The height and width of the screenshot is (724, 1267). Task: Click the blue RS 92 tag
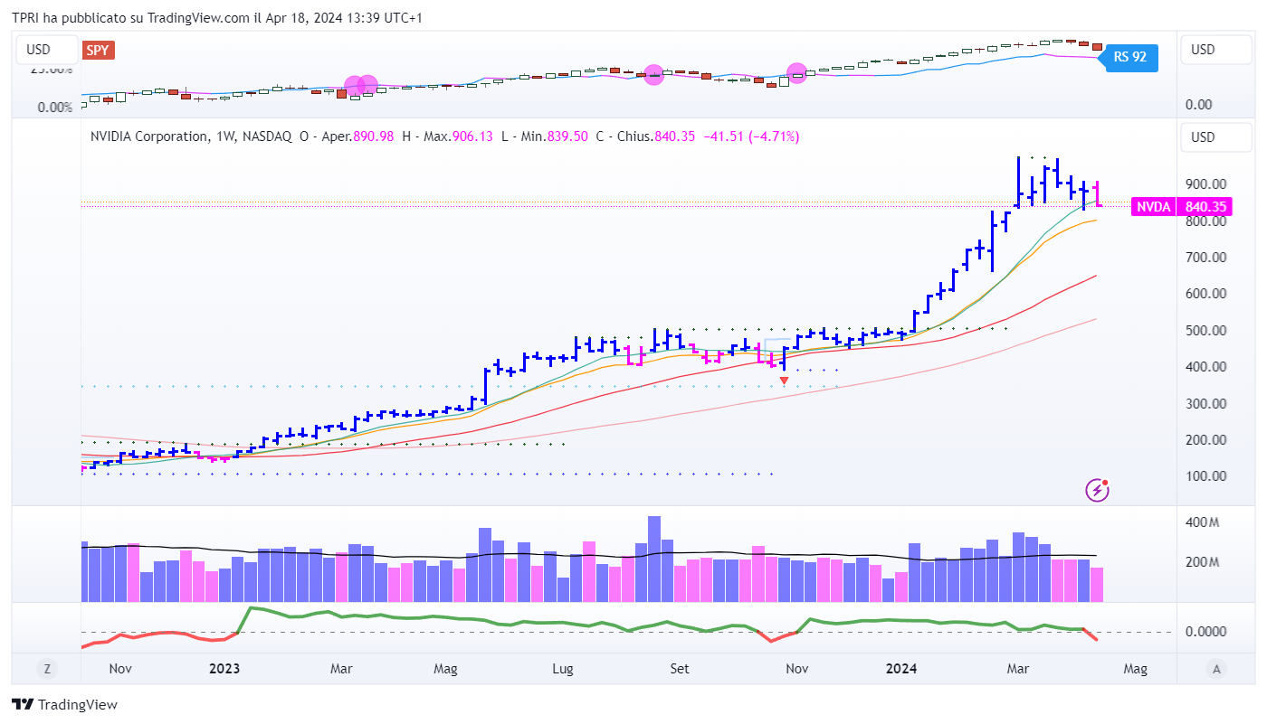(x=1129, y=57)
